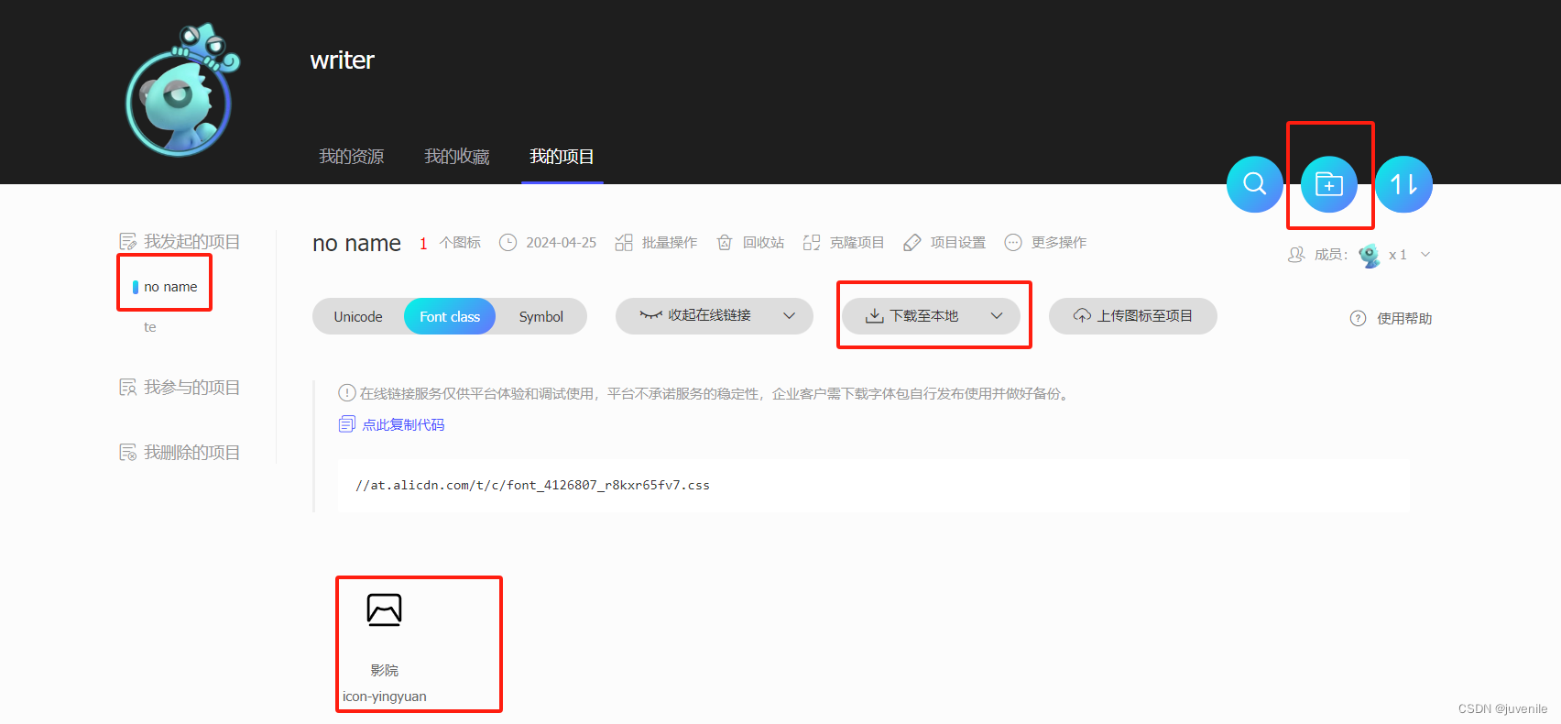Click the 我参与的项目 section icon
Viewport: 1561px width, 724px height.
[x=128, y=387]
